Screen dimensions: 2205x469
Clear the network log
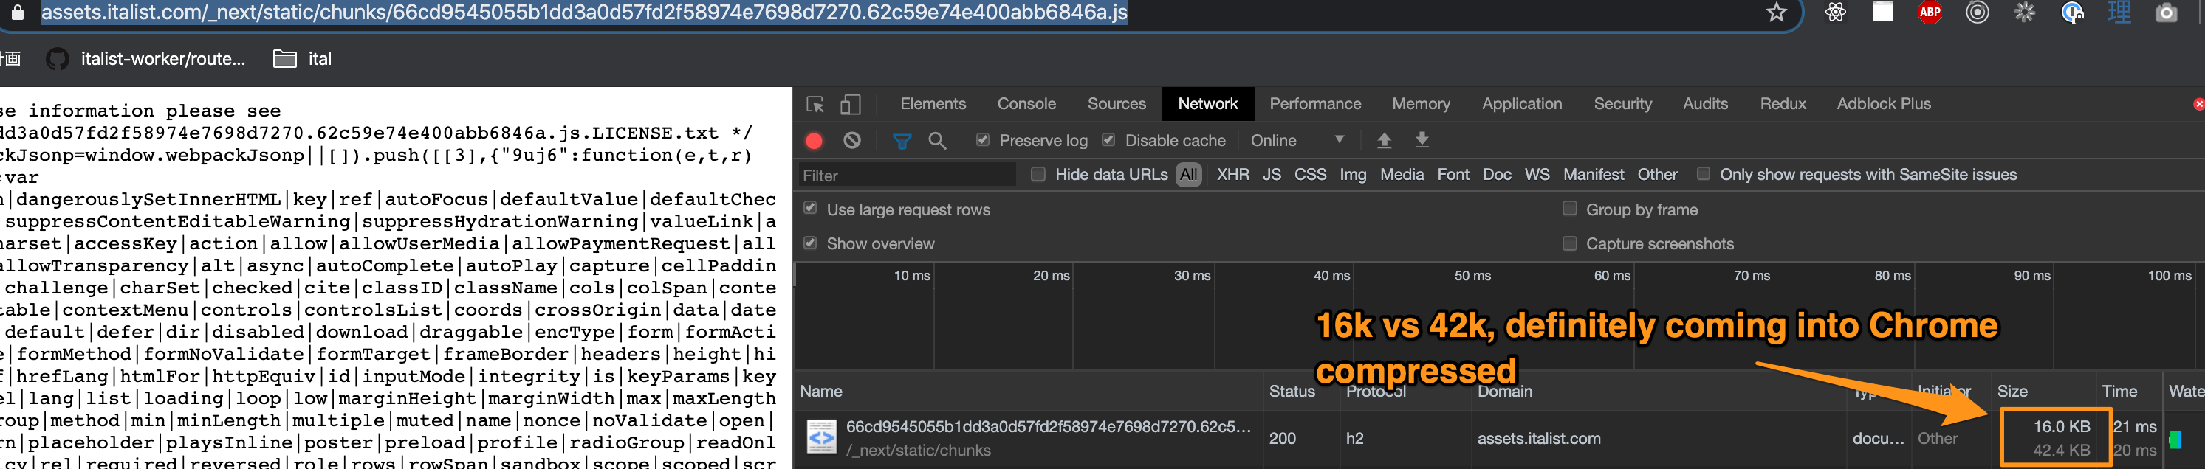tap(851, 140)
